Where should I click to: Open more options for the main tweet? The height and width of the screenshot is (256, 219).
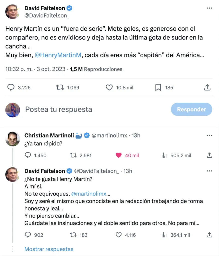(x=209, y=8)
